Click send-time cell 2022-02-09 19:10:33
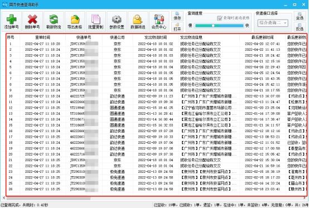 pos(156,137)
